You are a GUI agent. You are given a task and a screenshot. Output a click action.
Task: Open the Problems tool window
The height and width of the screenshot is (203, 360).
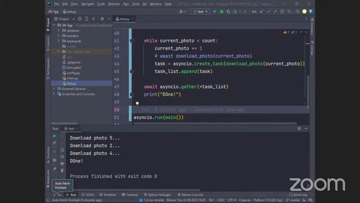(x=108, y=195)
